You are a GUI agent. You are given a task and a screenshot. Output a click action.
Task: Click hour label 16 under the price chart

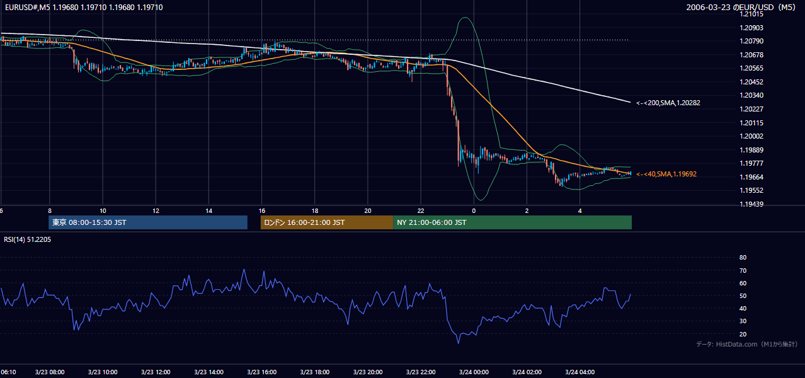(261, 211)
